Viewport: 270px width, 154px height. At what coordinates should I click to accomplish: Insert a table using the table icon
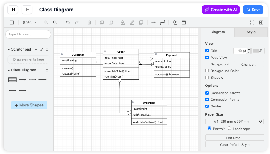(x=184, y=23)
